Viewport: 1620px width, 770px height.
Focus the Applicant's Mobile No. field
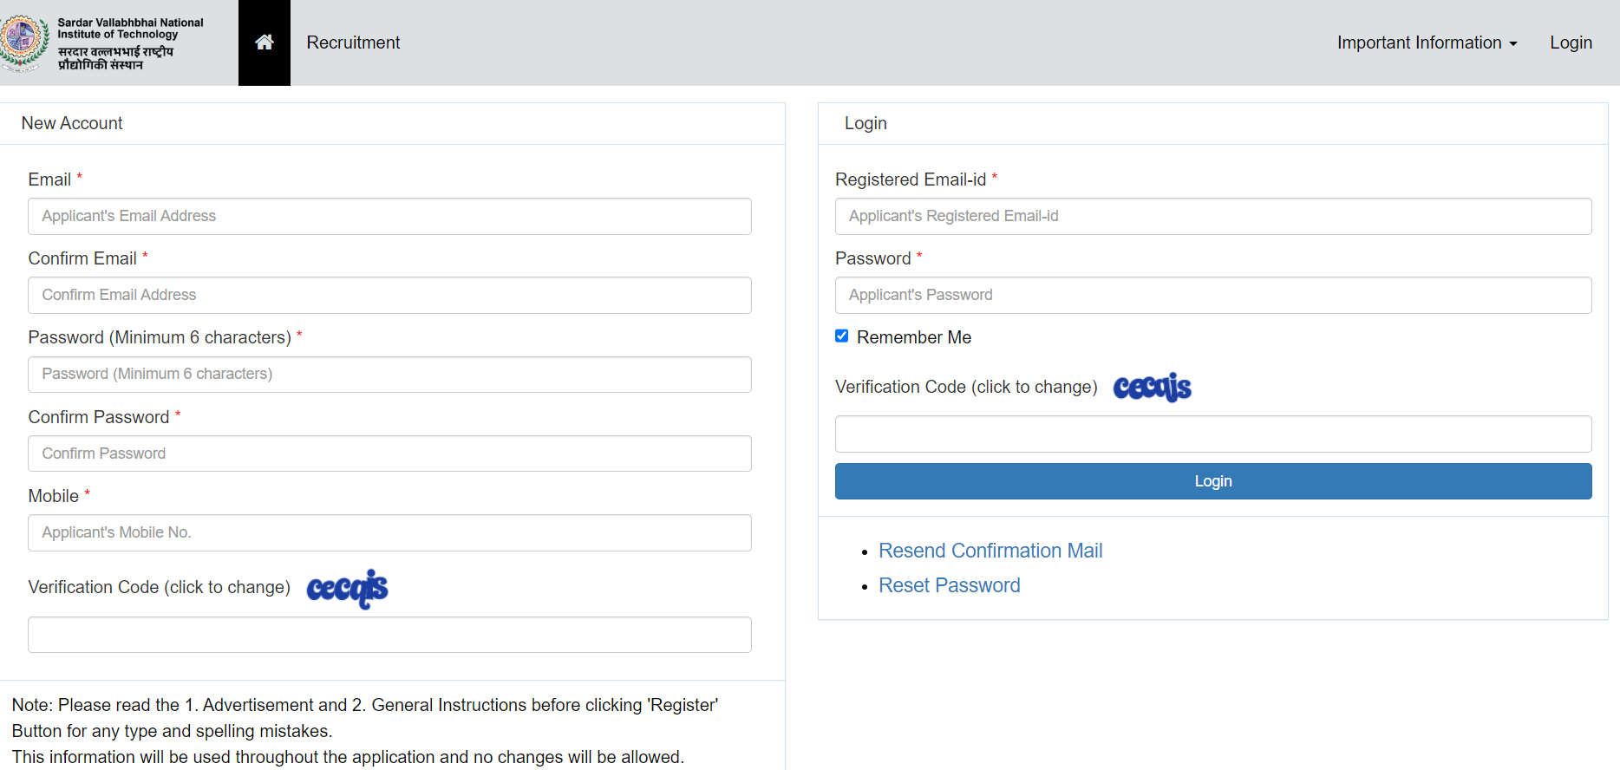pyautogui.click(x=389, y=532)
